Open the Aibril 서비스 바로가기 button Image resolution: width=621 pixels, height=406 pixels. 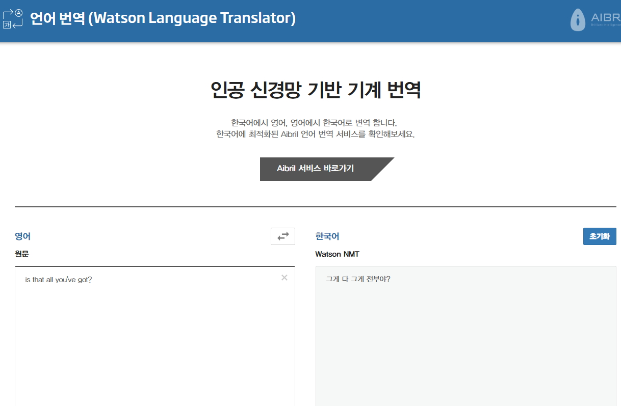point(327,169)
